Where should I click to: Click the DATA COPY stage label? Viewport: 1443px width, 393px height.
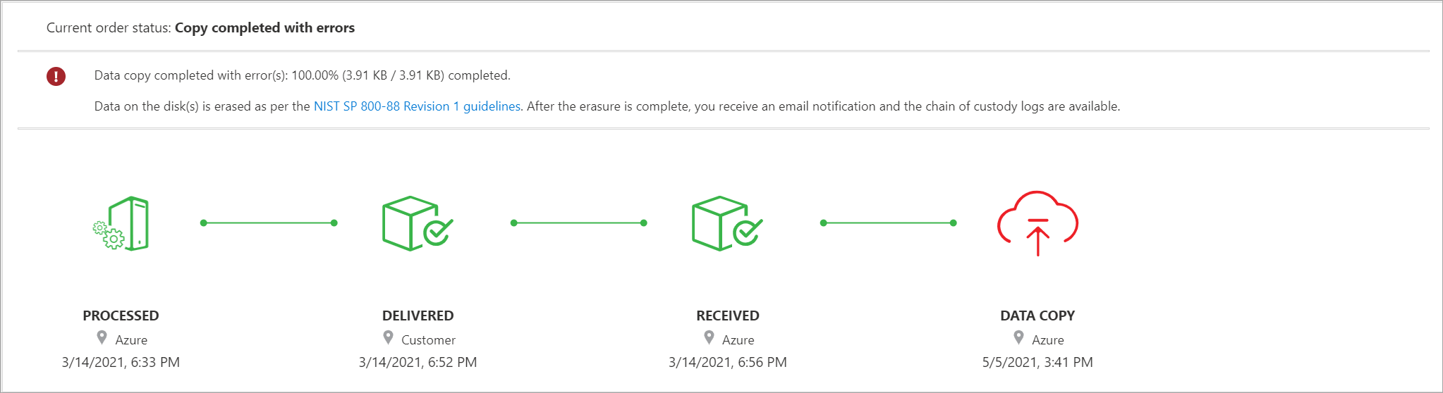point(1037,316)
